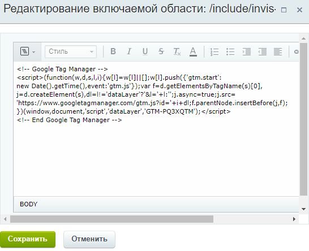Apply Strikethrough formatting
Viewport: 309px width, 251px height.
[161, 51]
